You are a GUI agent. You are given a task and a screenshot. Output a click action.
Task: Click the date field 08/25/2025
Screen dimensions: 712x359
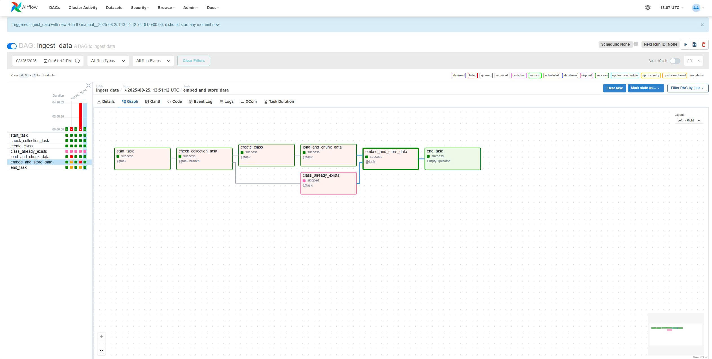click(x=26, y=61)
